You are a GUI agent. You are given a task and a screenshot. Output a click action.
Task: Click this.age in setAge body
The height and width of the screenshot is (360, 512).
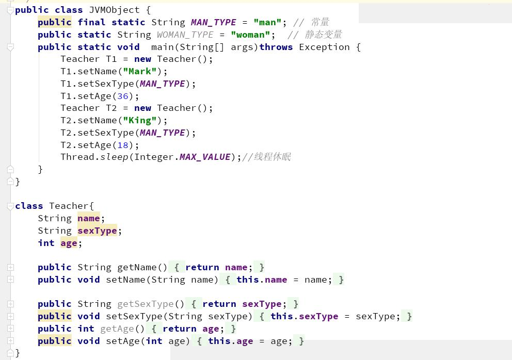[x=231, y=341]
